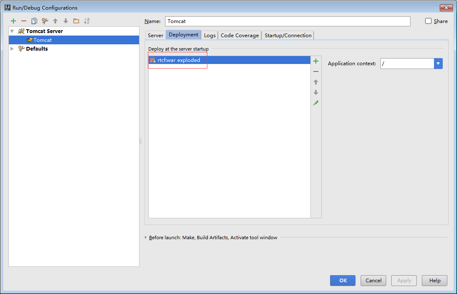Select the Deployment tab
The height and width of the screenshot is (294, 457).
tap(183, 35)
